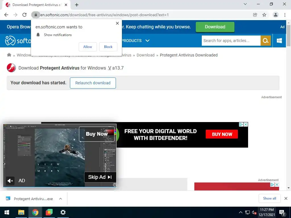Dismiss the notification permission popup
Viewport: 291px width, 218px height.
[x=117, y=23]
